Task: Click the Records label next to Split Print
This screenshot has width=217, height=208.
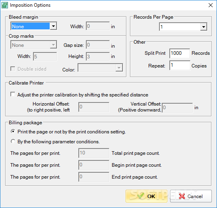Action: [x=201, y=53]
